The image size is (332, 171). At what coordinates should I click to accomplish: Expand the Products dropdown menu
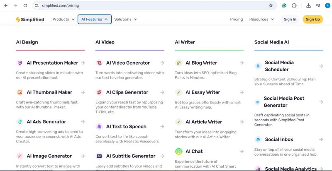point(63,19)
